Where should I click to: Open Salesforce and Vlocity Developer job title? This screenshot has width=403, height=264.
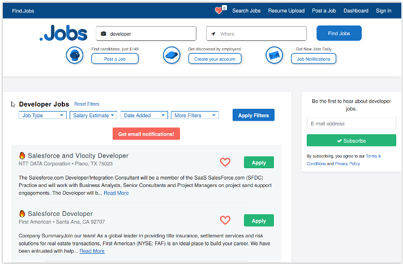(78, 156)
